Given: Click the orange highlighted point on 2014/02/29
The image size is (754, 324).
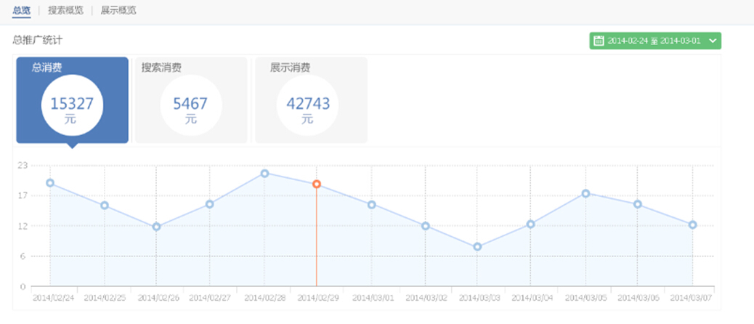Looking at the screenshot, I should pyautogui.click(x=317, y=185).
